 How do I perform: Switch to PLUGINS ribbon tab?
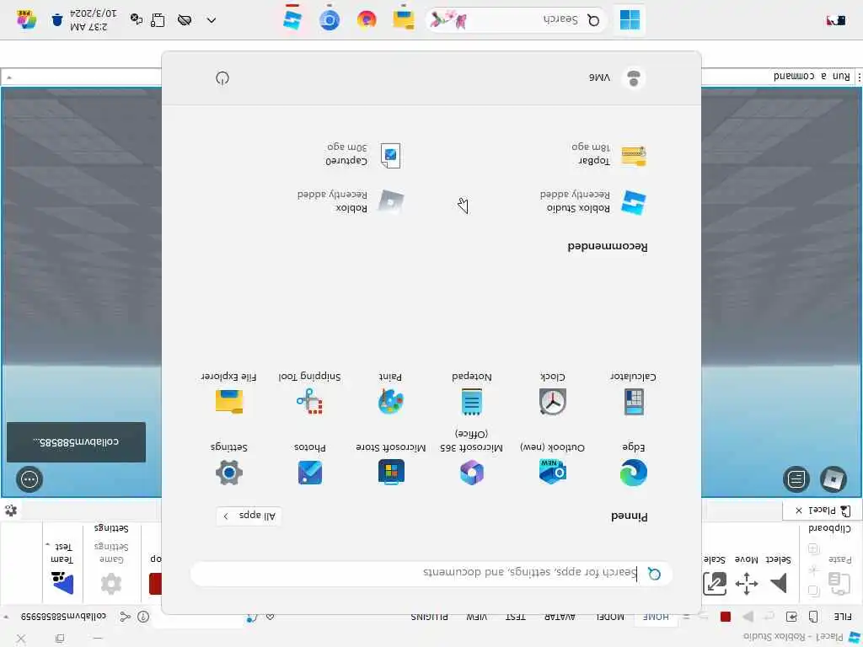(x=429, y=617)
